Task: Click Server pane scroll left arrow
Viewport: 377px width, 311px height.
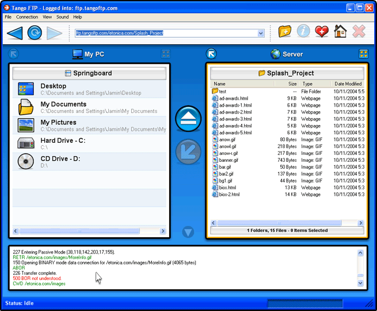Action: tap(214, 223)
